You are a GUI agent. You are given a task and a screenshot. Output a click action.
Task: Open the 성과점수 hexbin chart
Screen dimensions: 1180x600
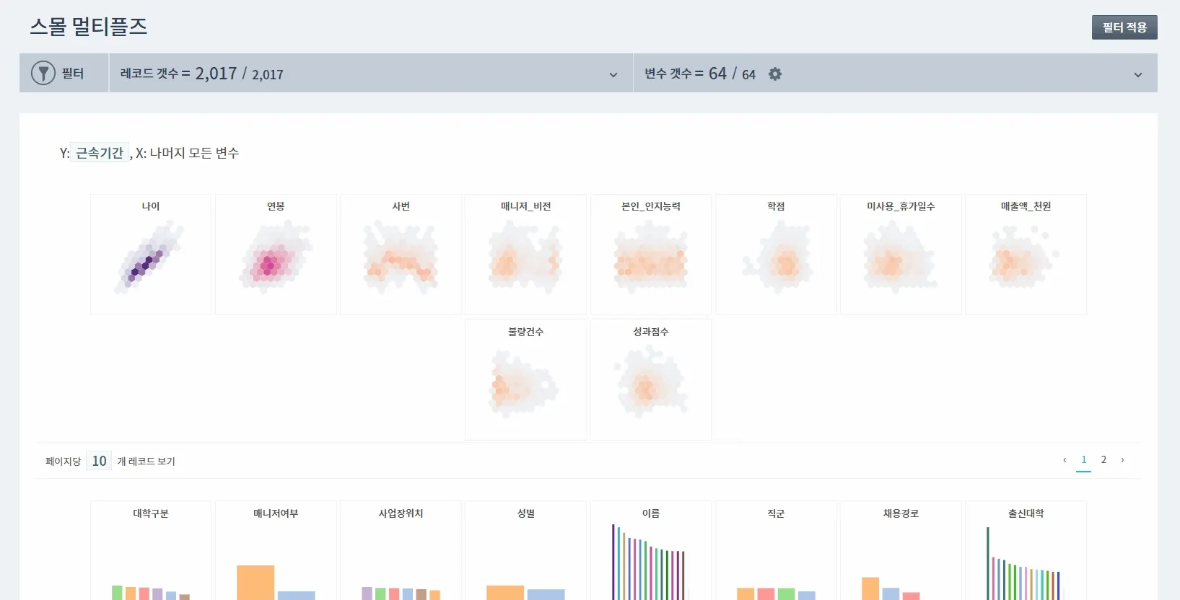click(651, 379)
